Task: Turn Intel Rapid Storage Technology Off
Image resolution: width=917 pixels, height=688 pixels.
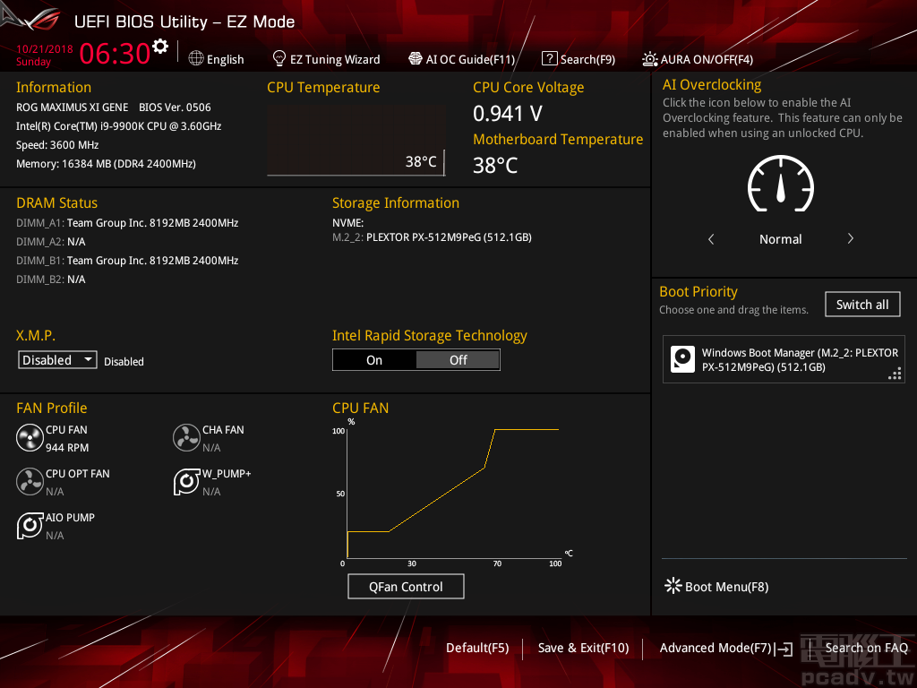Action: pyautogui.click(x=458, y=360)
